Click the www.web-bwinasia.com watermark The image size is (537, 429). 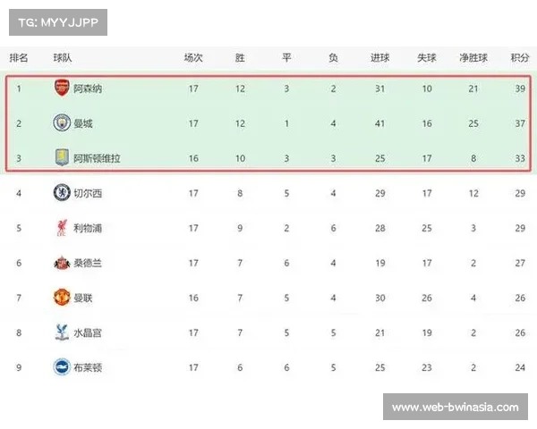point(455,408)
